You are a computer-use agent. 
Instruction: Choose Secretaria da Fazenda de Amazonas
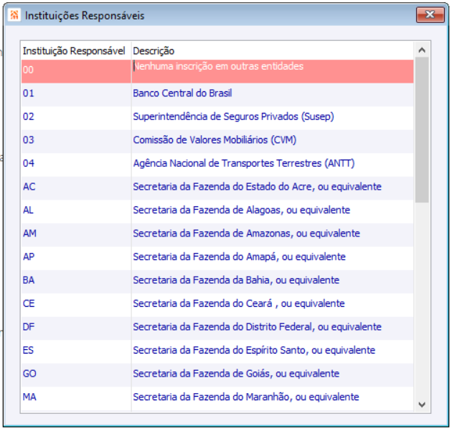click(273, 234)
